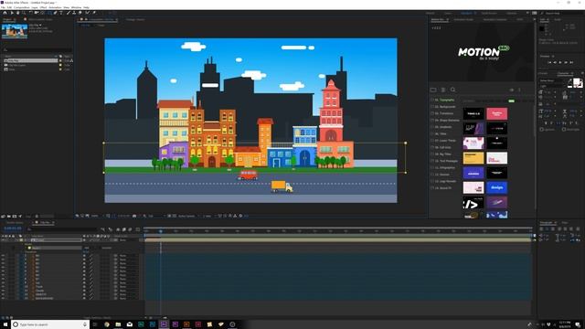Image resolution: width=585 pixels, height=329 pixels.
Task: Select the Puppet Pin tool
Action: (x=93, y=12)
